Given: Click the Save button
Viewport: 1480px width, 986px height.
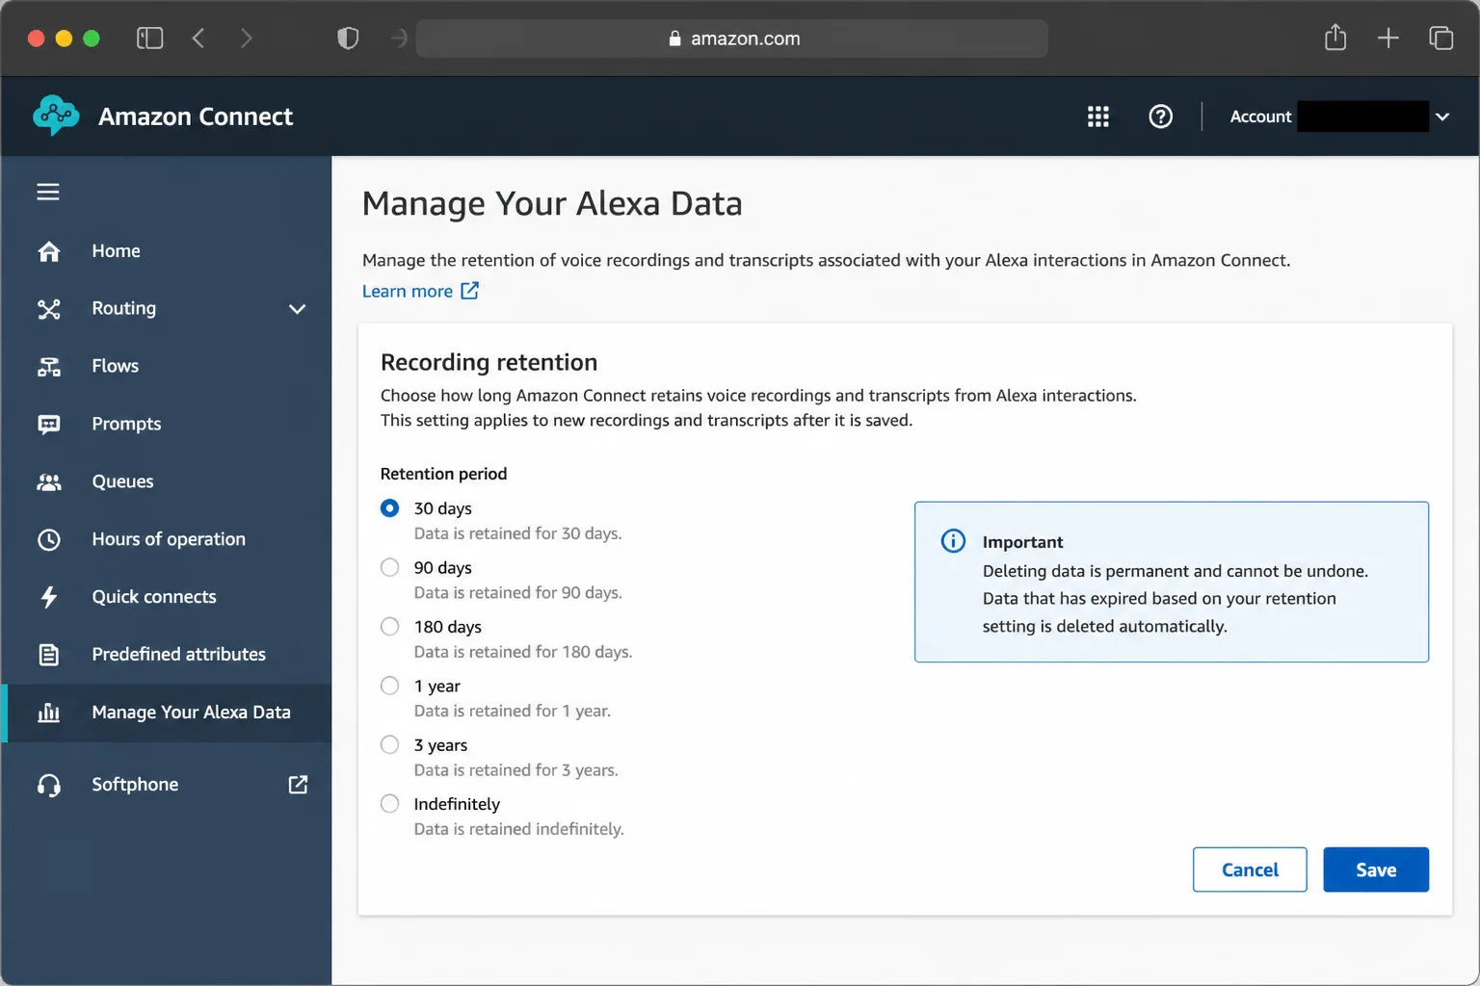Looking at the screenshot, I should click(1376, 869).
